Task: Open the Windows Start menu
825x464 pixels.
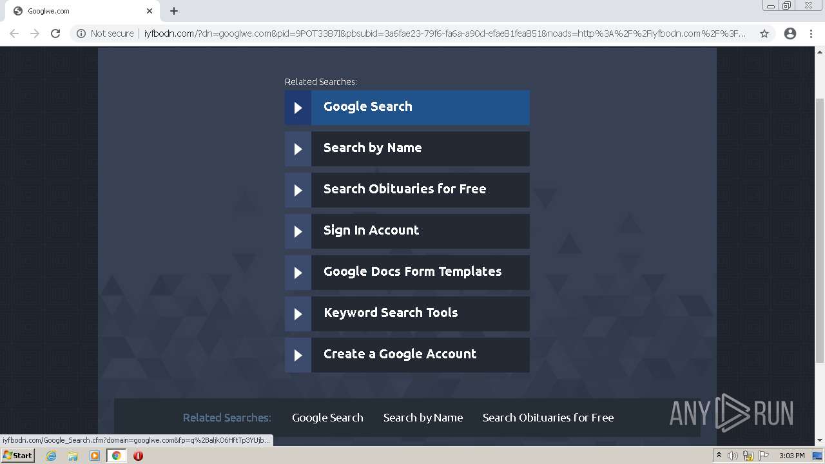Action: pos(18,456)
